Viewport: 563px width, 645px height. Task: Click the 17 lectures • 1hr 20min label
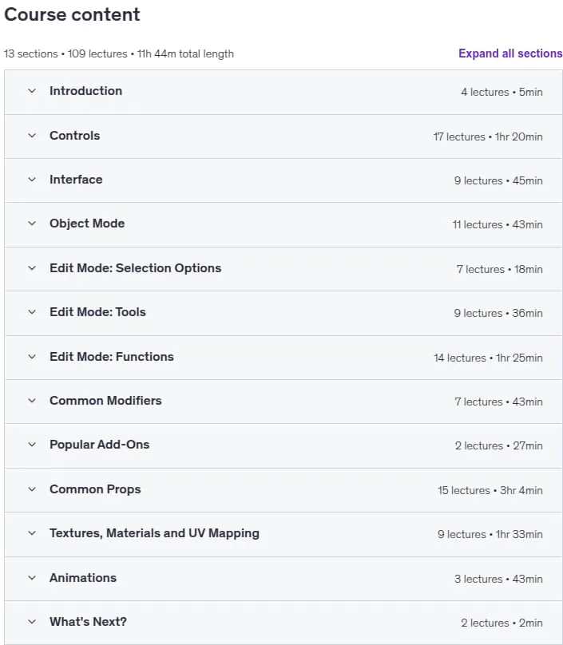tap(488, 137)
